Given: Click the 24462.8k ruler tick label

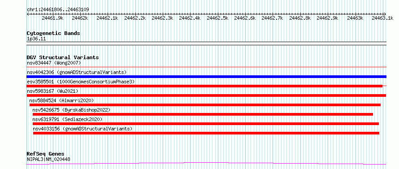Looking at the screenshot, I should pyautogui.click(x=300, y=18).
